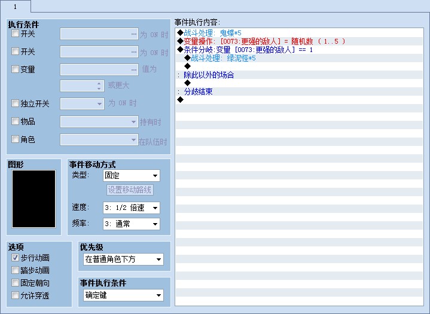The height and width of the screenshot is (314, 430).
Task: Enable the 允许穿透 option
Action: 15,295
